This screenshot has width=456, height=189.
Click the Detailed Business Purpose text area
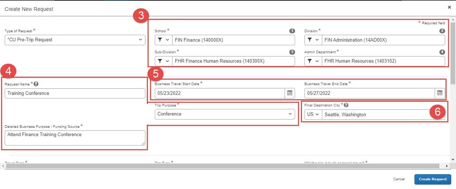click(x=75, y=138)
